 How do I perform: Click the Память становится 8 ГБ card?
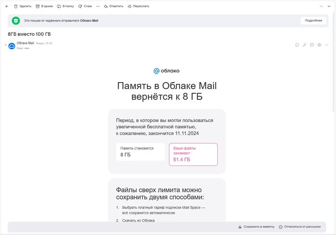140,152
